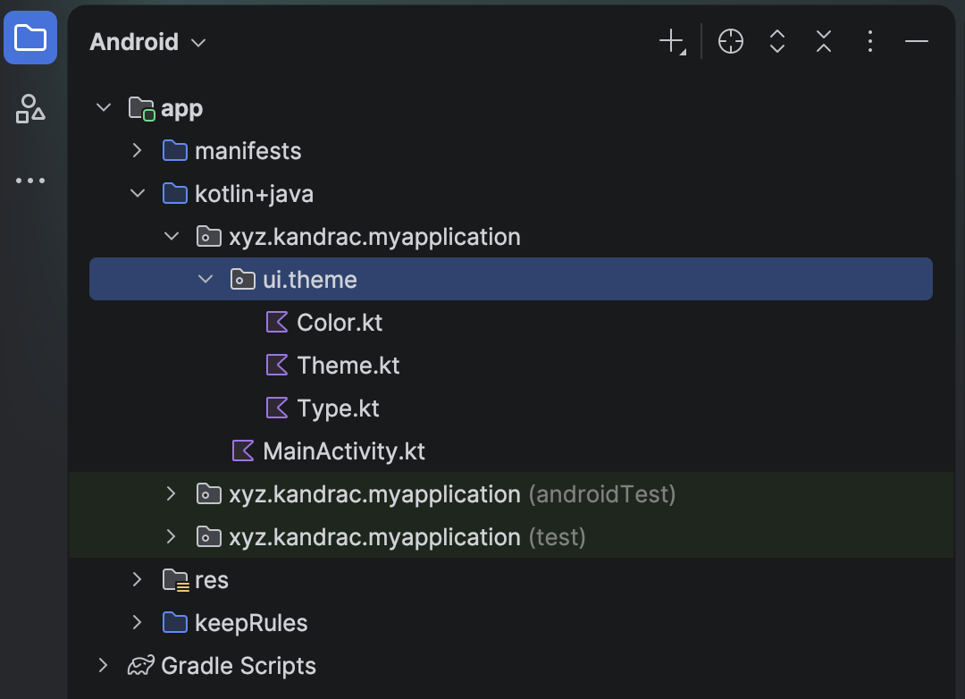Click the Gradle elephant icon

point(141,666)
